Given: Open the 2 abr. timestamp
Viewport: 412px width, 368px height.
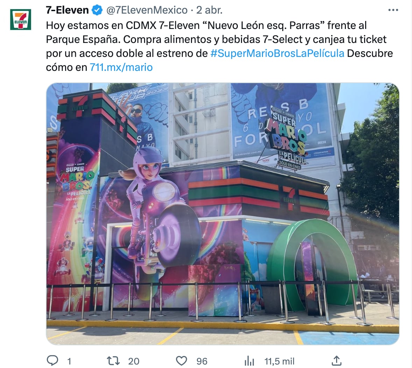Looking at the screenshot, I should pos(209,10).
